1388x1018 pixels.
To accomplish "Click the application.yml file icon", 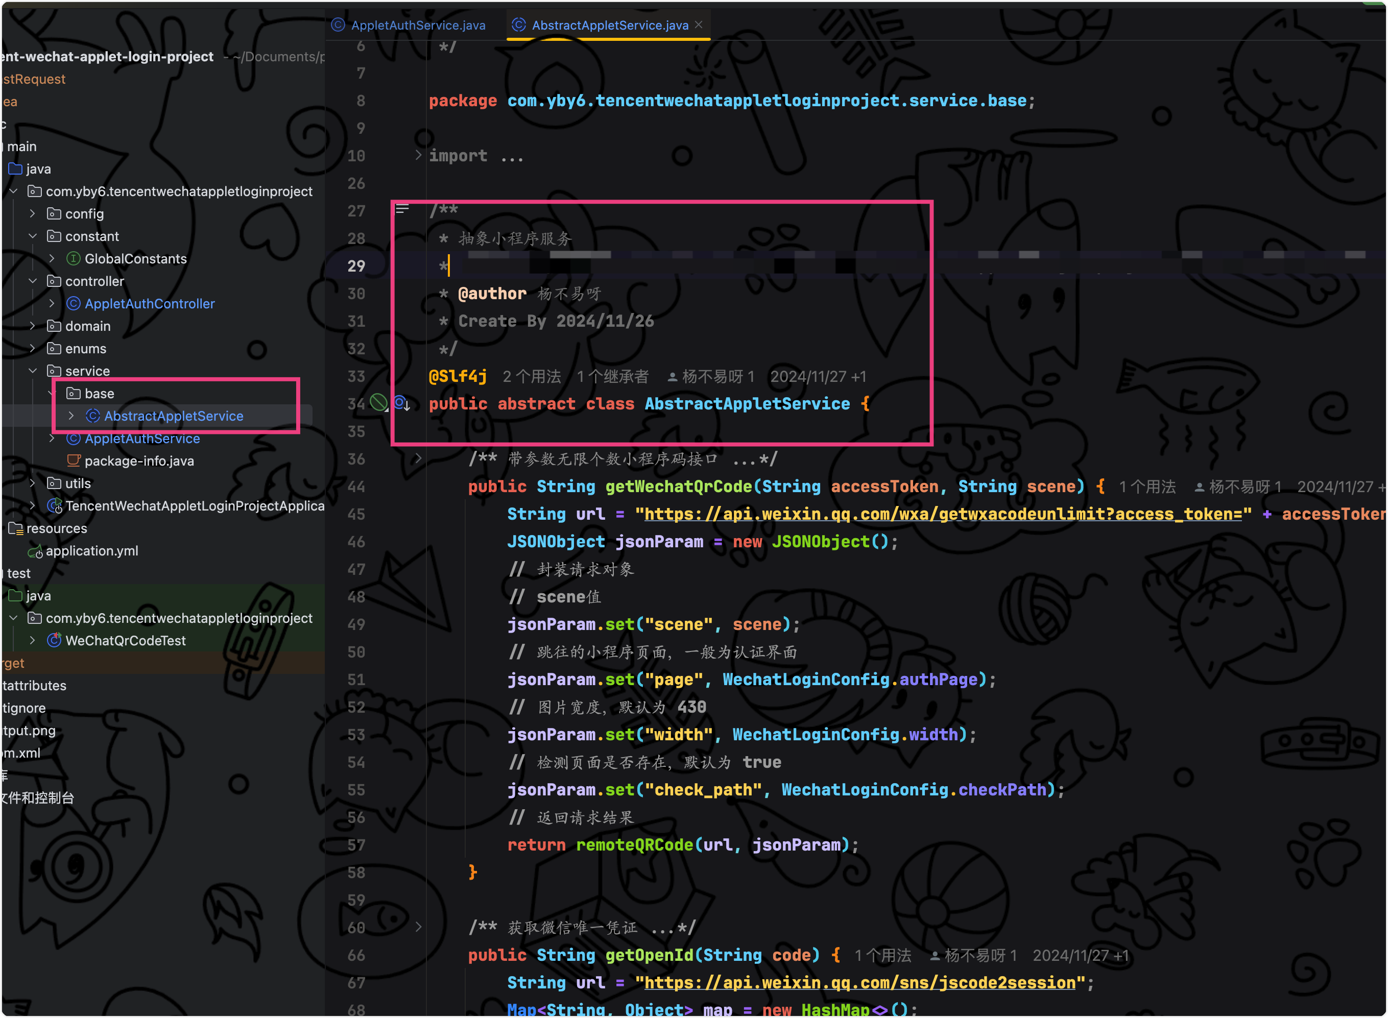I will [x=35, y=551].
